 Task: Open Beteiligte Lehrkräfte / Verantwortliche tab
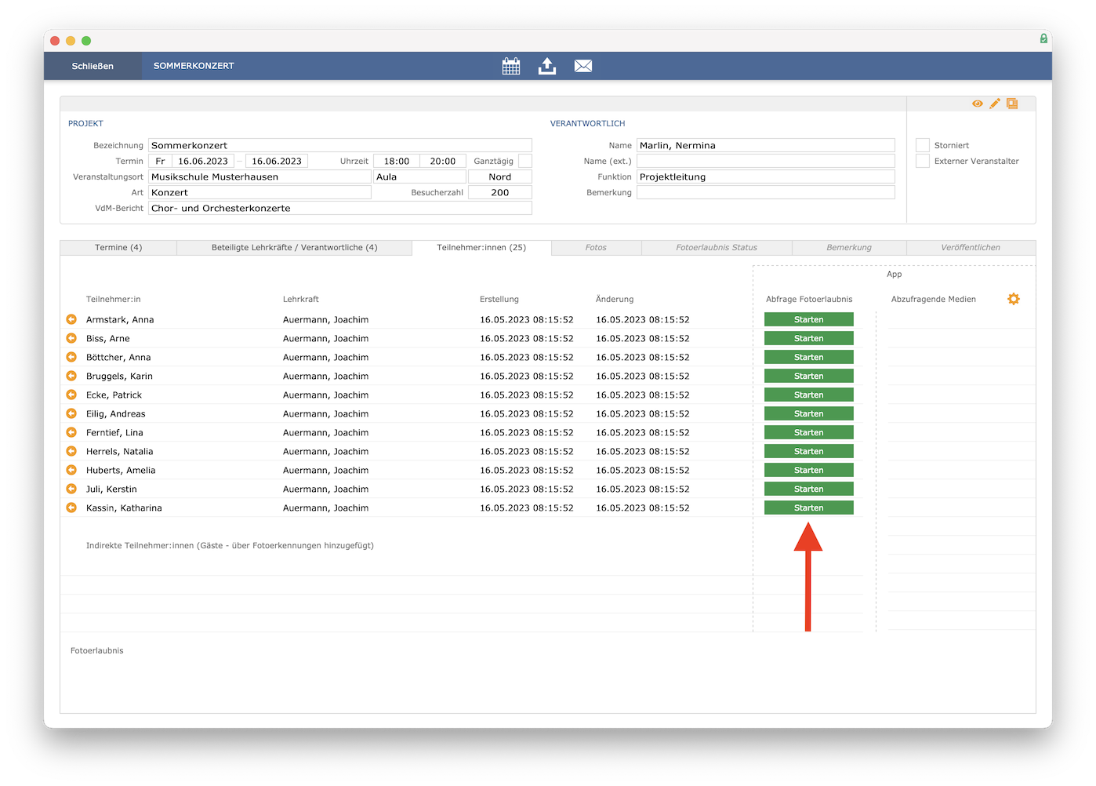point(295,248)
